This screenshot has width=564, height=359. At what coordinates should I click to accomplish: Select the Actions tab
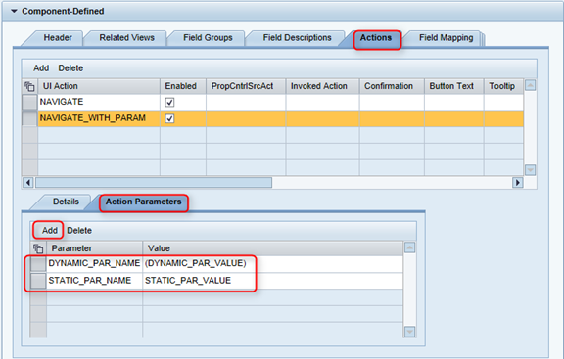click(x=376, y=38)
